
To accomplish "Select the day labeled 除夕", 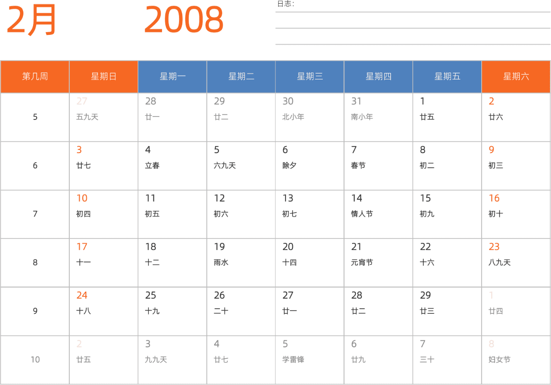I will click(x=310, y=166).
